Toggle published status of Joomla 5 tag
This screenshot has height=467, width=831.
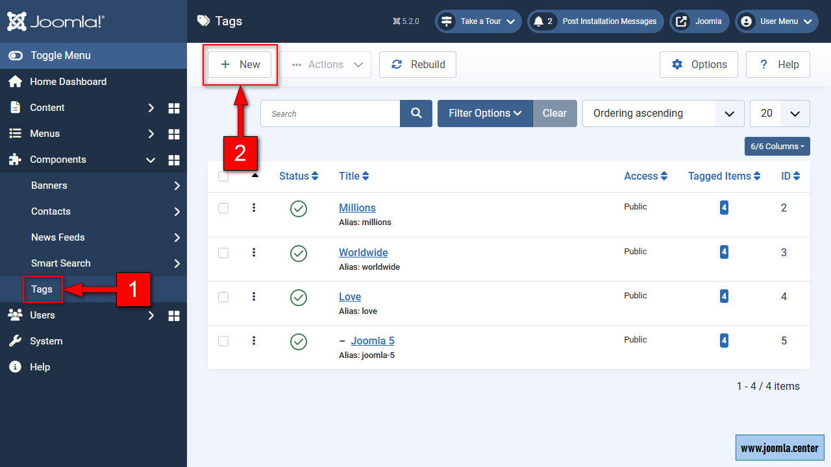(x=299, y=341)
